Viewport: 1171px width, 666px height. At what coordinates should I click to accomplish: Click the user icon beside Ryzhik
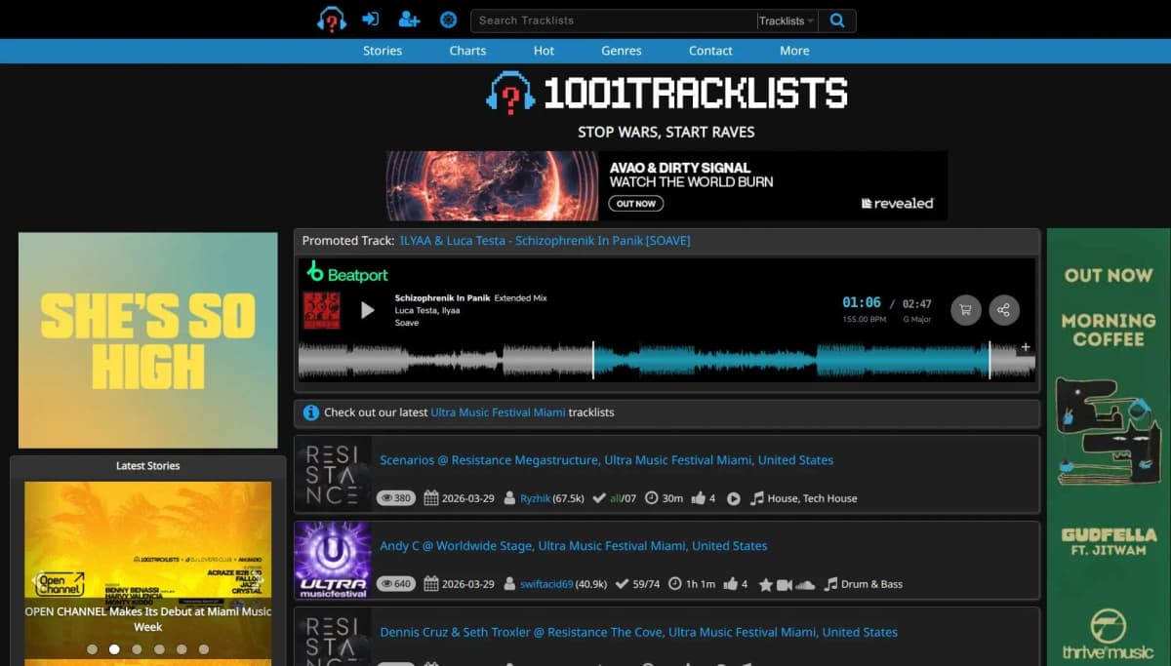pyautogui.click(x=509, y=498)
